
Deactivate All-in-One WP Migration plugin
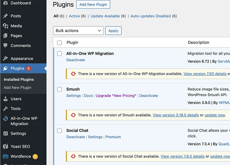point(76,60)
